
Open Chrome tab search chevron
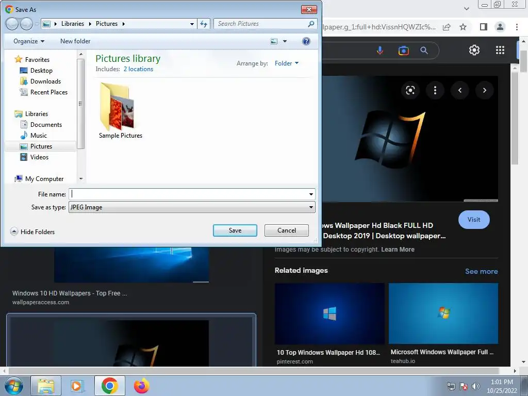466,8
